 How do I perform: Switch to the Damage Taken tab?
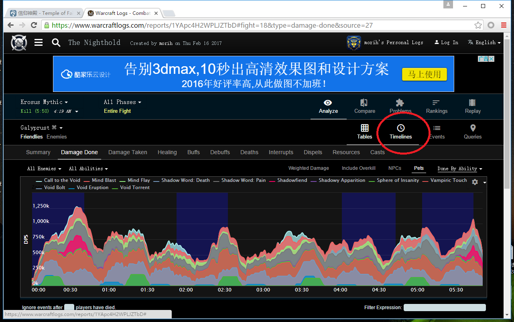[x=128, y=152]
